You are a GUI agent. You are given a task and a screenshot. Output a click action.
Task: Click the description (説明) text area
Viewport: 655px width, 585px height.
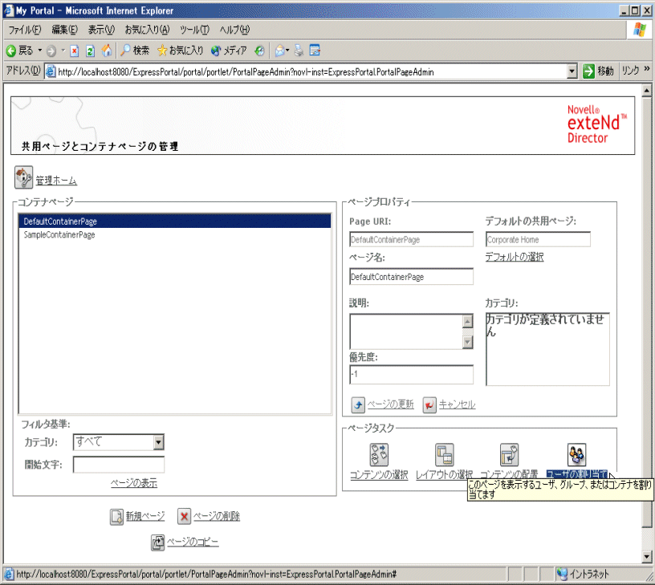click(x=406, y=331)
